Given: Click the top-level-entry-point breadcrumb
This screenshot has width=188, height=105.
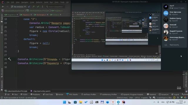Looking at the screenshot, I should 41,91.
